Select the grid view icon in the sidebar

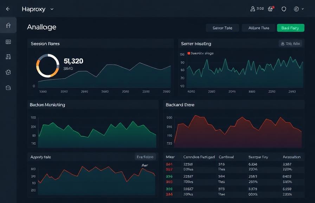(x=8, y=42)
